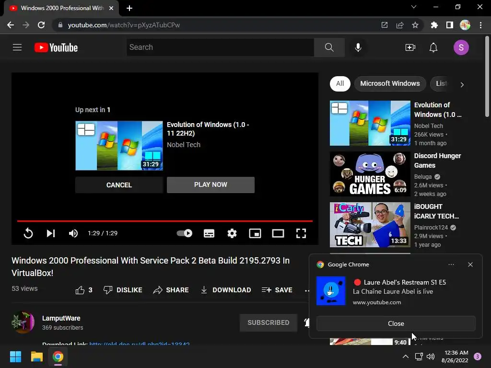Open the purple S account avatar
This screenshot has width=491, height=368.
tap(461, 47)
